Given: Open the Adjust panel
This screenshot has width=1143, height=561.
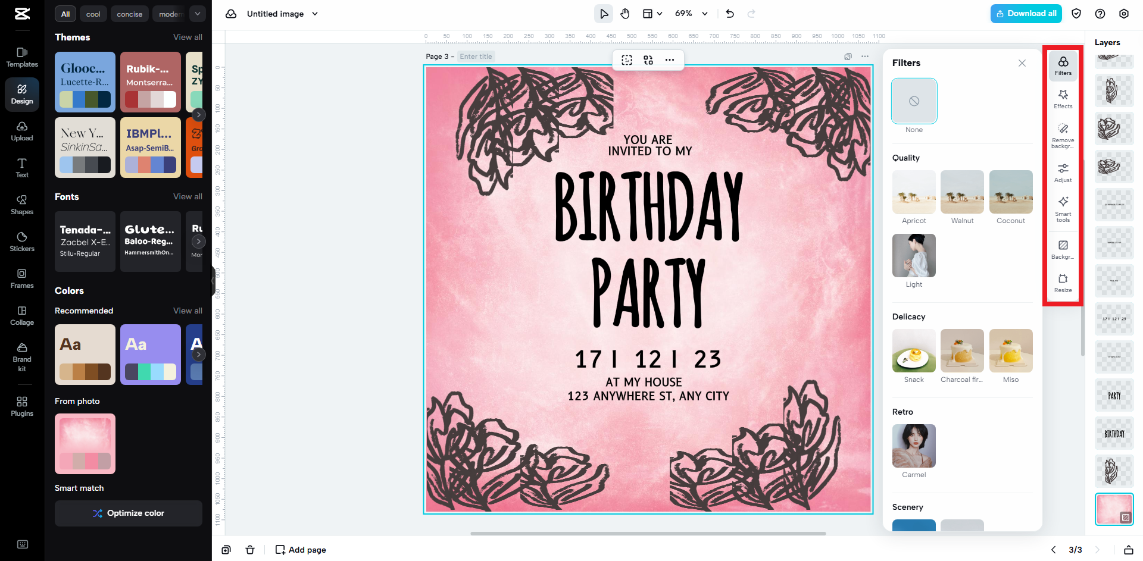Looking at the screenshot, I should (1063, 173).
